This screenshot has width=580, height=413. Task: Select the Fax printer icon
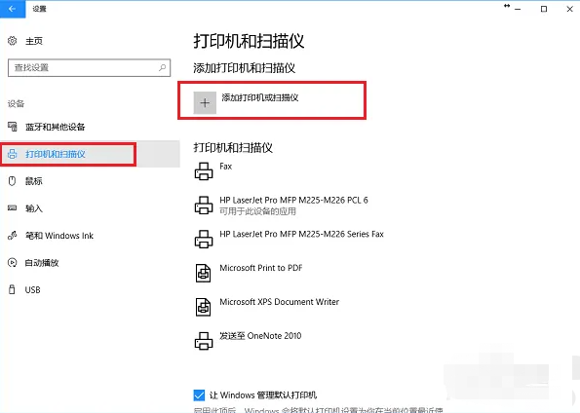pyautogui.click(x=204, y=171)
